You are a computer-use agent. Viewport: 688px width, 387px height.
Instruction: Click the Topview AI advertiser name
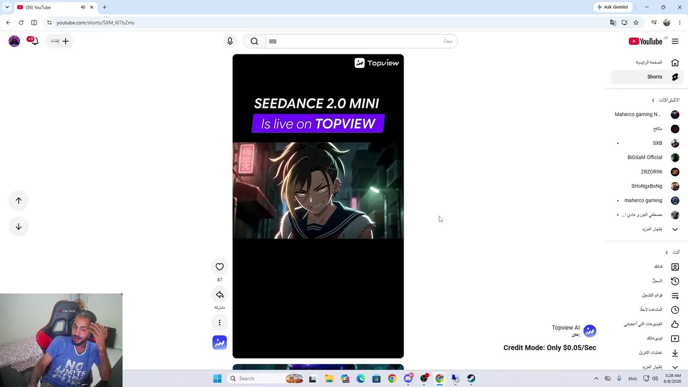[x=565, y=328]
